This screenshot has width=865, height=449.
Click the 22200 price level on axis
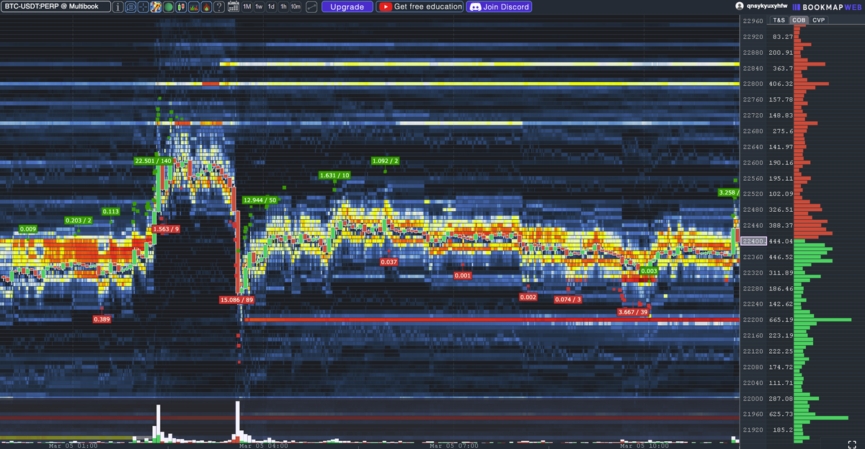click(x=754, y=320)
